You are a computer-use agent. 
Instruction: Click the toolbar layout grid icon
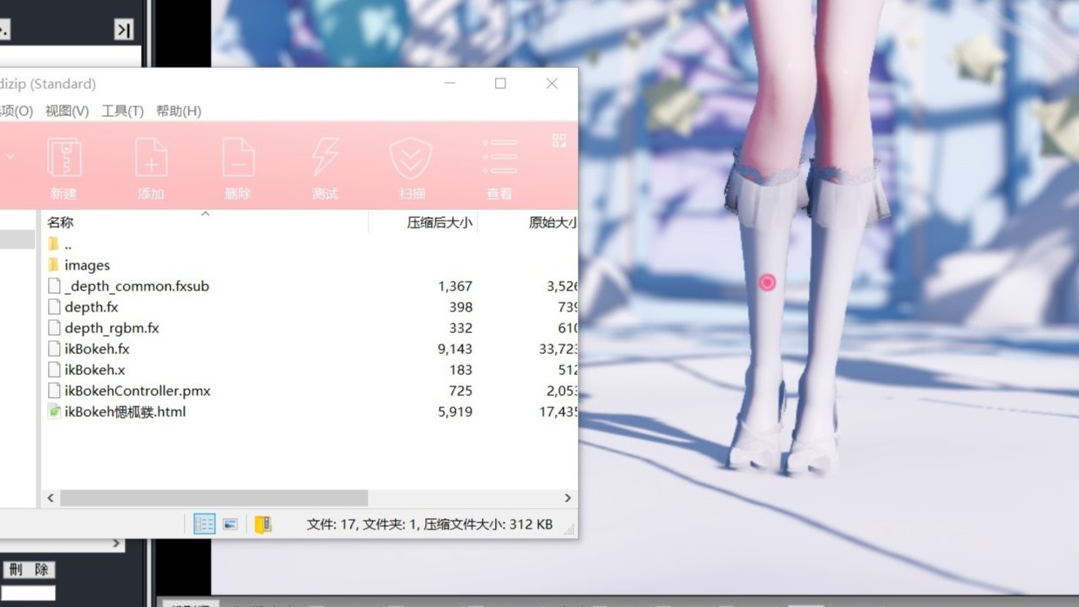click(x=559, y=140)
